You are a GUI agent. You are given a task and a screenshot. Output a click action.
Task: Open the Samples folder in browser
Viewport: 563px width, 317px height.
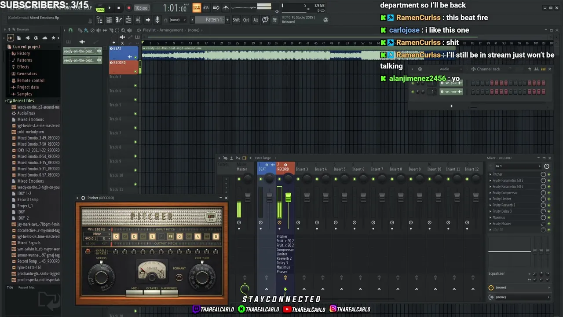click(24, 94)
